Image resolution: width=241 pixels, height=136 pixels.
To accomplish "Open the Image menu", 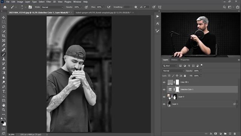I will point(20,2).
